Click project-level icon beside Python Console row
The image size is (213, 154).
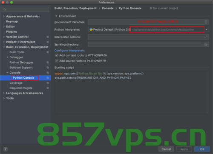(x=48, y=78)
